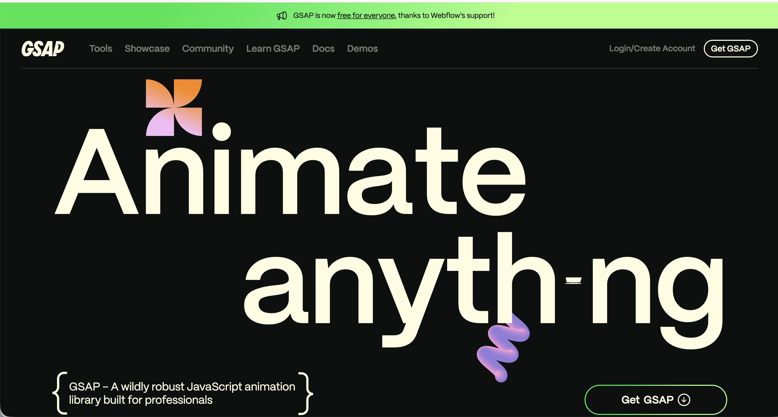778x417 pixels.
Task: Click the announcement text 'thanks to Webflow's support!'
Action: point(446,15)
